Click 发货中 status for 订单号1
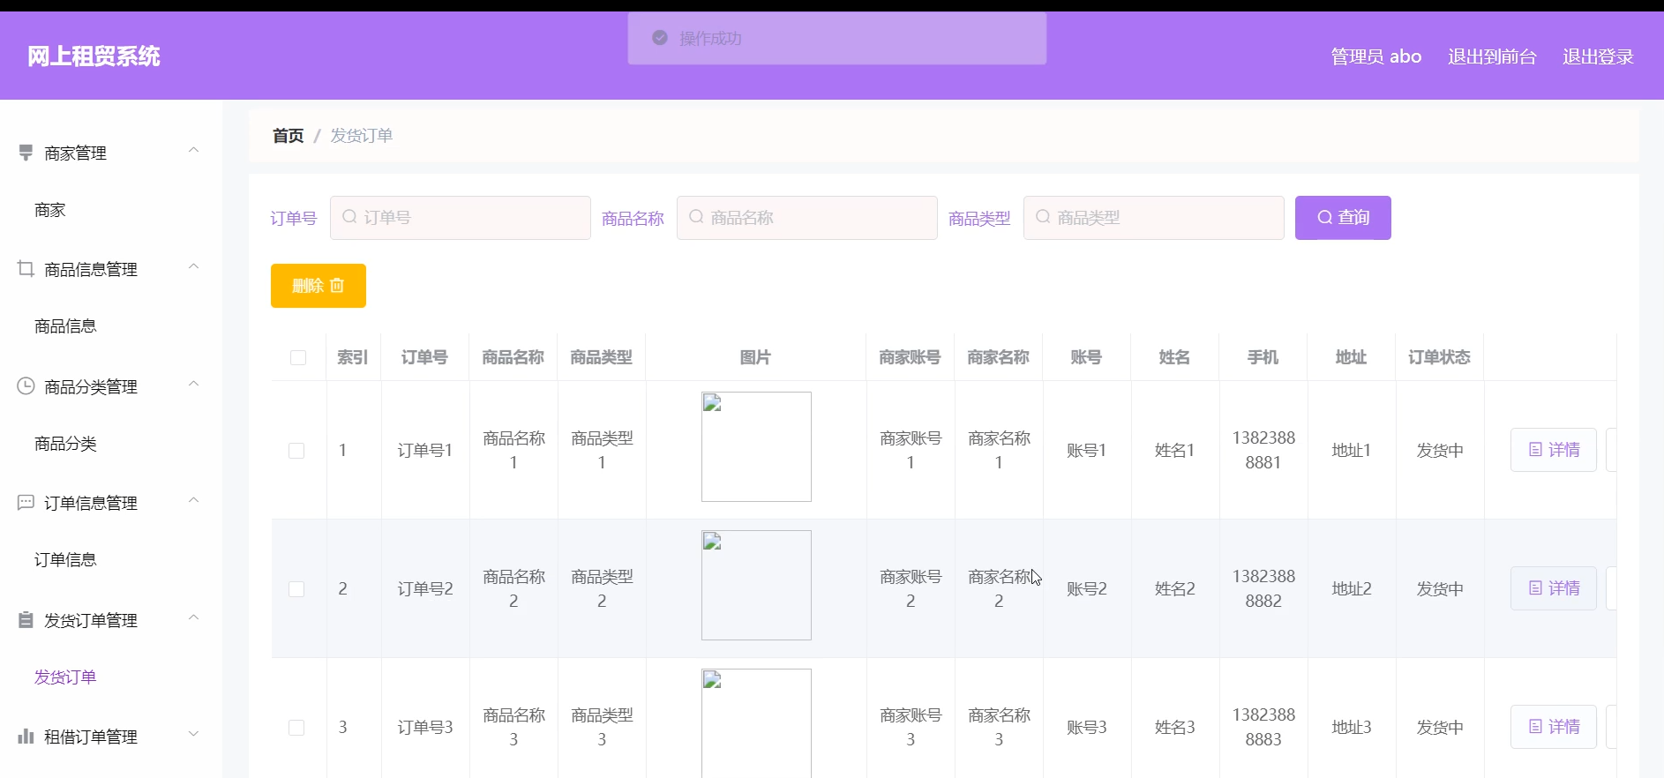1664x778 pixels. tap(1440, 450)
